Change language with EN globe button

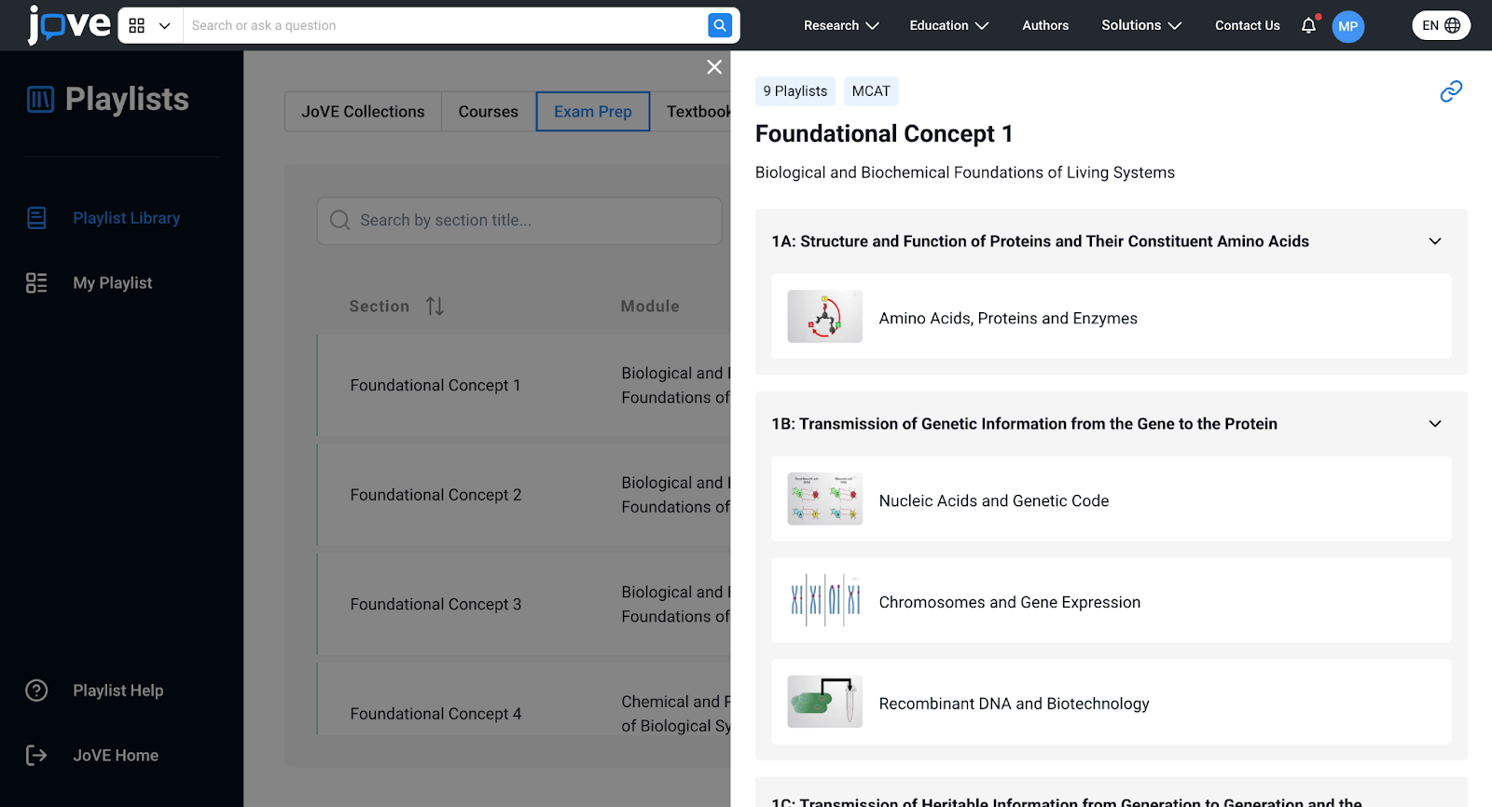coord(1441,26)
